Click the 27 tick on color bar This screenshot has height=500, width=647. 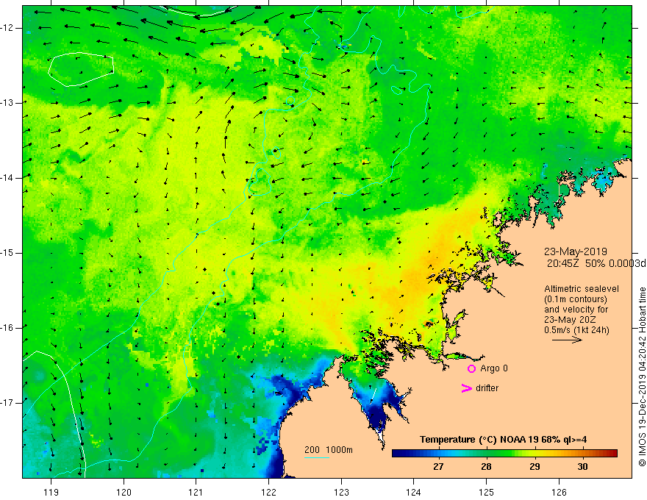coord(438,467)
